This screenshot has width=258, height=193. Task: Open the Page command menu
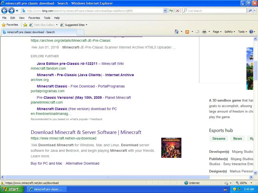point(217,32)
